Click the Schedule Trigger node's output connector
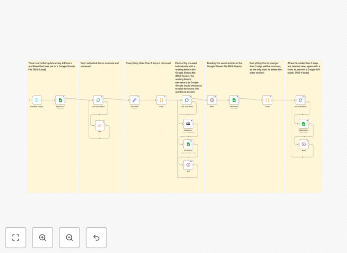 [x=42, y=100]
